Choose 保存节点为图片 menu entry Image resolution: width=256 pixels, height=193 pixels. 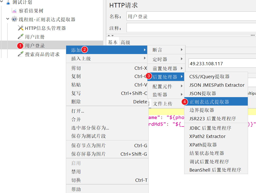107,145
